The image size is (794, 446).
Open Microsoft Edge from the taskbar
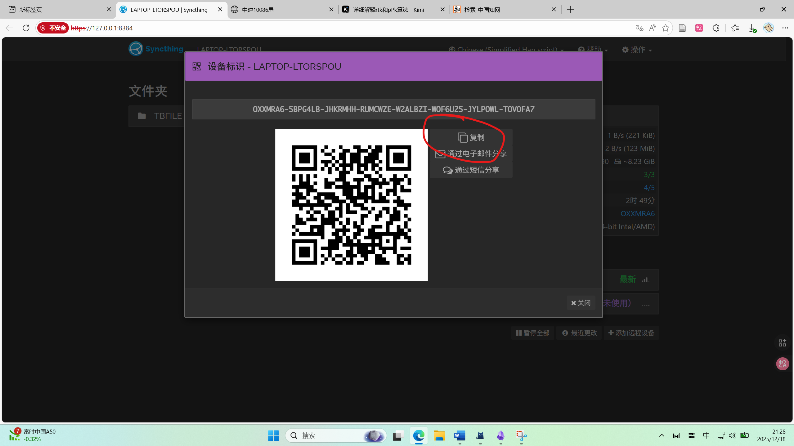point(419,435)
